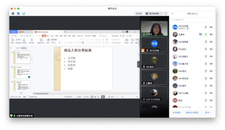
Task: Collapse the 成员 panel header arrow
Action: point(172,14)
